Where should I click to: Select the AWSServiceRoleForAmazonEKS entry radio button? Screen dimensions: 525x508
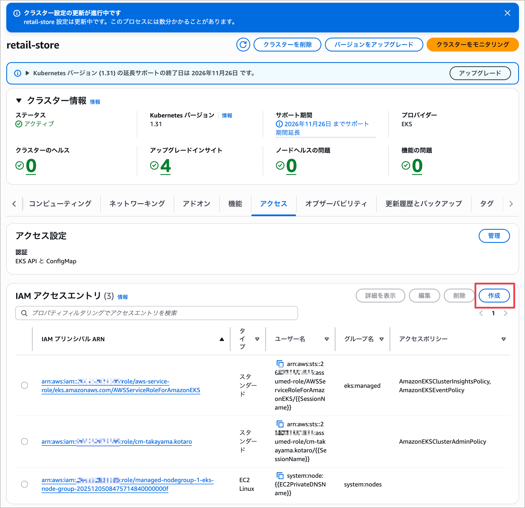(x=25, y=385)
